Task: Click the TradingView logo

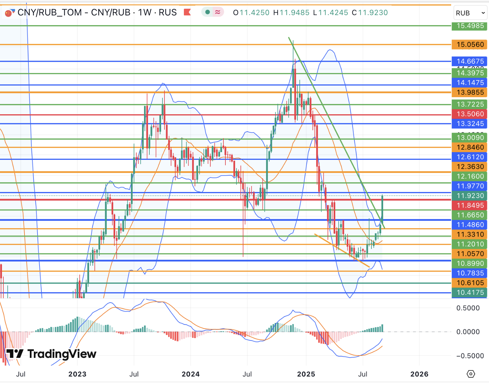Action: tap(51, 354)
